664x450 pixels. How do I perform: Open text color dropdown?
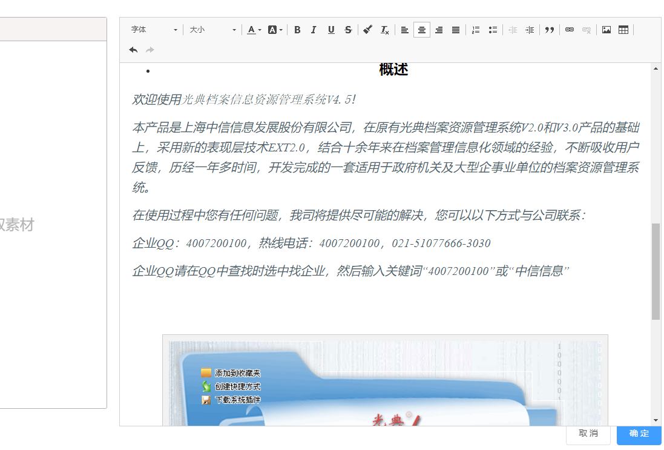pyautogui.click(x=254, y=30)
